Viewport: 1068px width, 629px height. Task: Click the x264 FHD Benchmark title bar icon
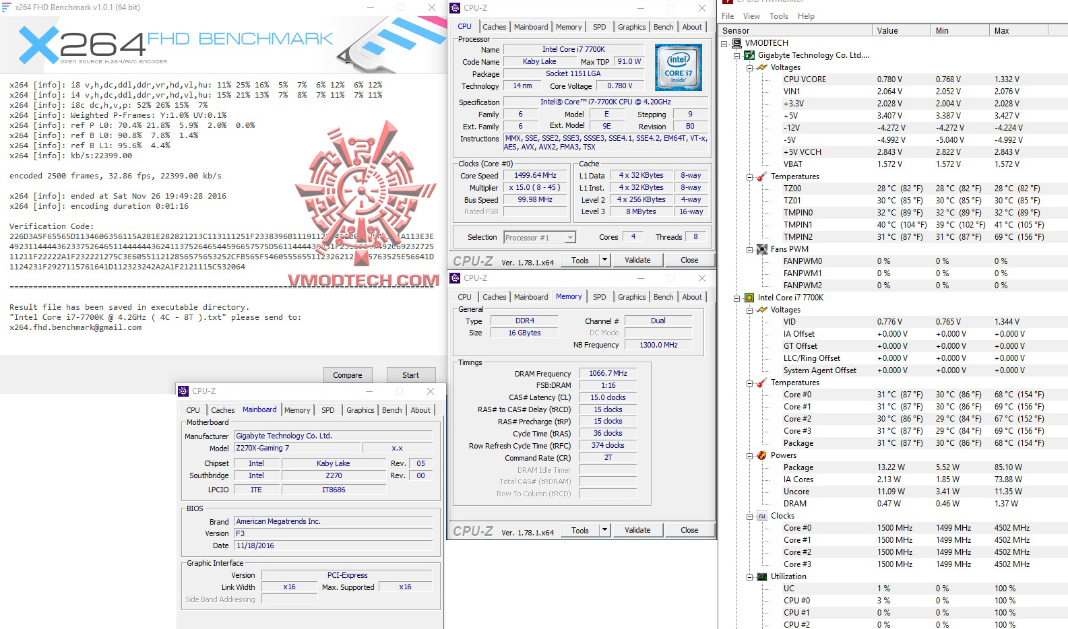(7, 7)
